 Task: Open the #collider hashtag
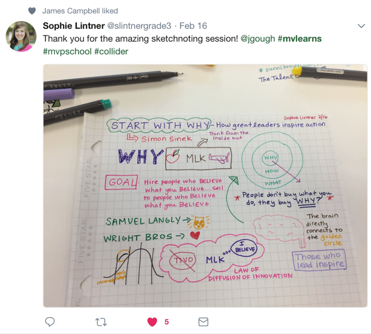[111, 51]
